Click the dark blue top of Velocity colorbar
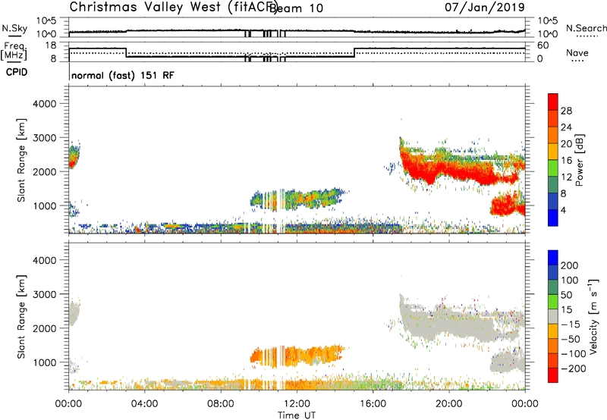Viewport: 607px width, 420px height. (553, 258)
